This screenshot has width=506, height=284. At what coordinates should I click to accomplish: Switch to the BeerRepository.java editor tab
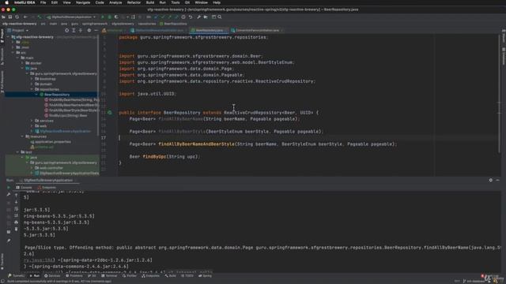209,30
